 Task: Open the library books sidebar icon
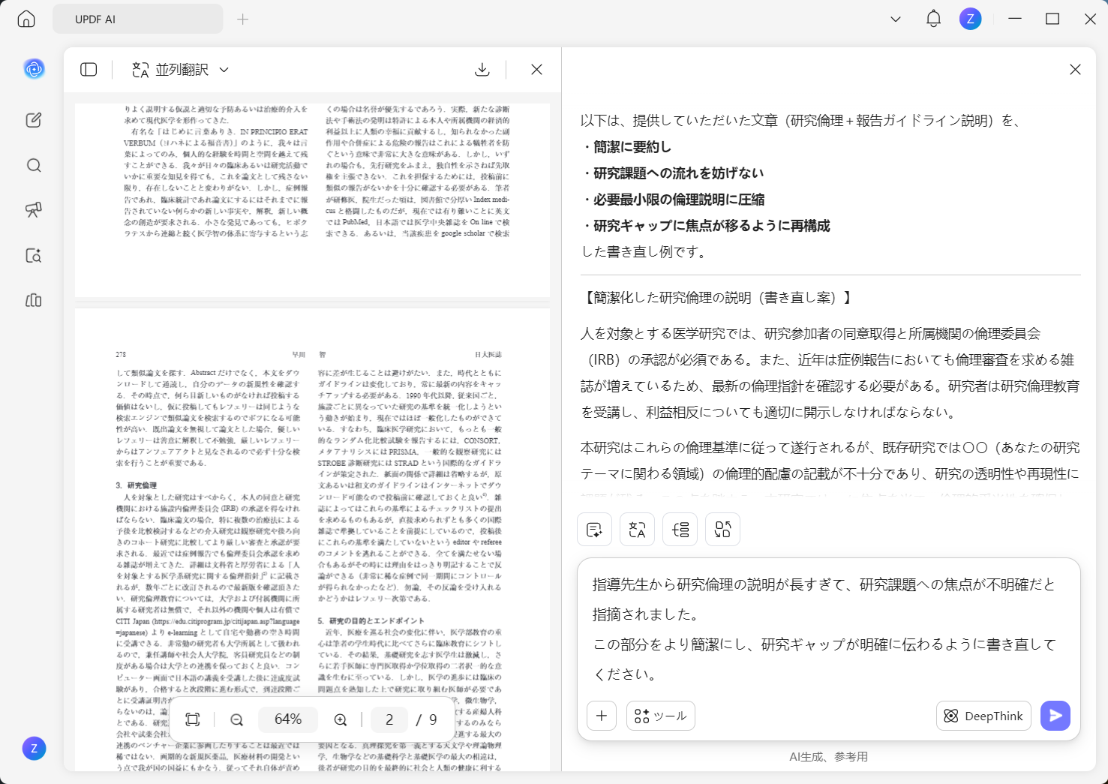point(34,301)
